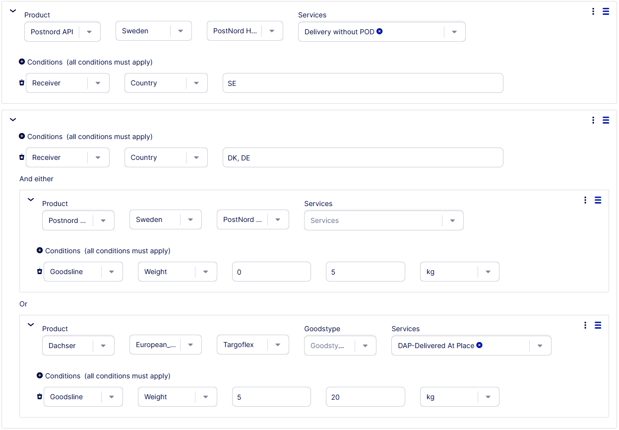Delete the DK, DE country condition

pos(21,157)
